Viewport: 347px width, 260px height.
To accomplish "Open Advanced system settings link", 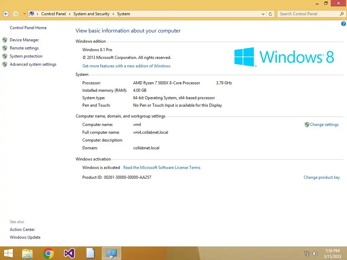I will pyautogui.click(x=33, y=64).
